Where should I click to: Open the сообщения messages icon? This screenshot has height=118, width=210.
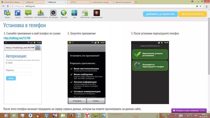coord(28,14)
